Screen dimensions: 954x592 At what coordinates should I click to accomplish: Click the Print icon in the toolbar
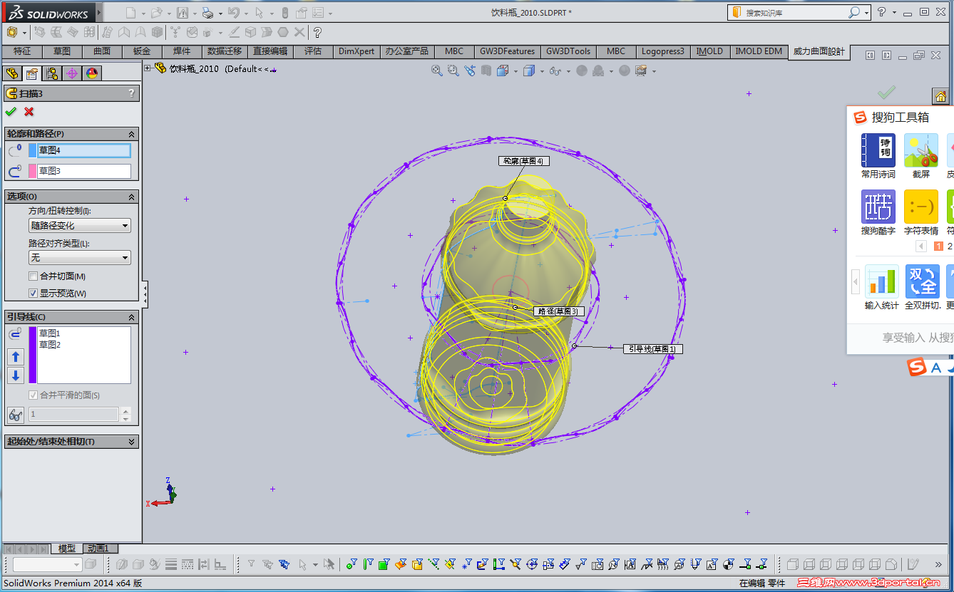coord(207,13)
